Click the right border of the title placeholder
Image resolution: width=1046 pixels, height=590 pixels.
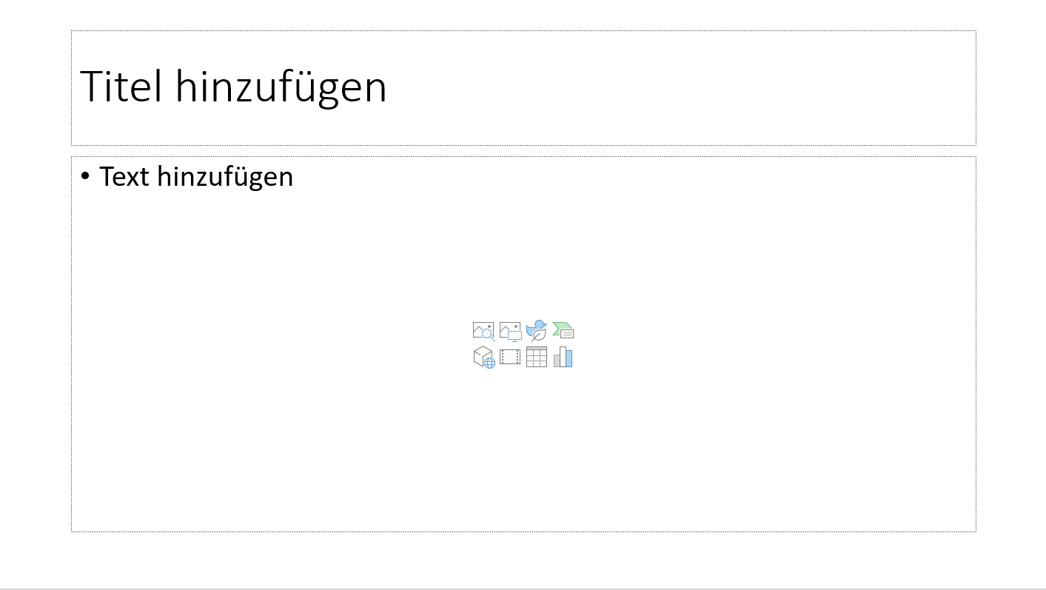pos(976,88)
